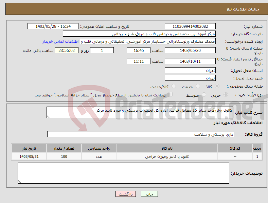Click the تعداد / مقدار column header

[64, 148]
